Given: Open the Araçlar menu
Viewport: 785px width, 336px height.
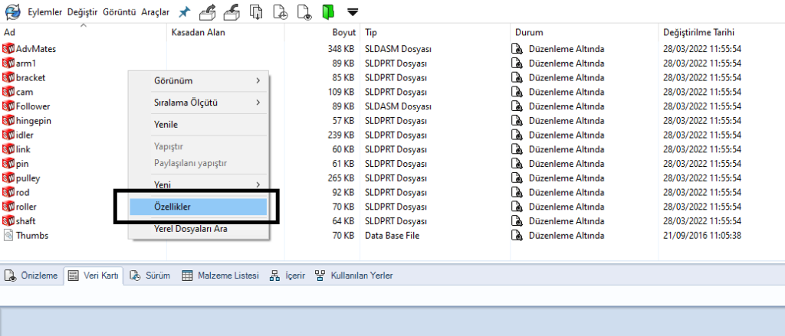Looking at the screenshot, I should point(155,11).
